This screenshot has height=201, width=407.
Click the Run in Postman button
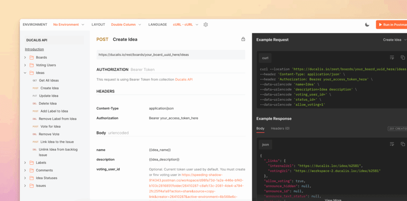tap(392, 25)
